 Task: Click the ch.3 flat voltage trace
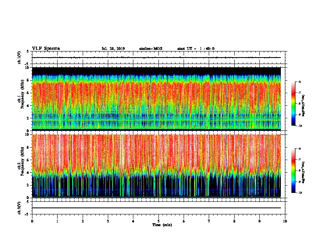tap(156, 208)
